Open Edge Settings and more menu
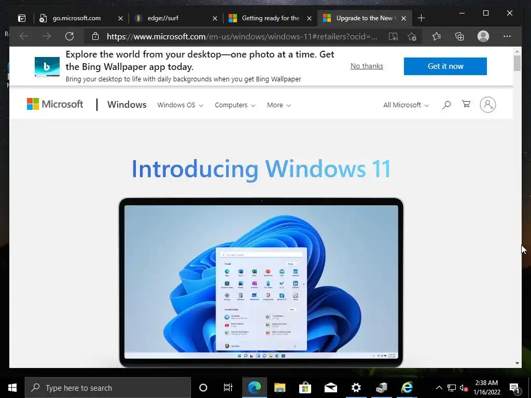Image resolution: width=531 pixels, height=398 pixels. 507,36
